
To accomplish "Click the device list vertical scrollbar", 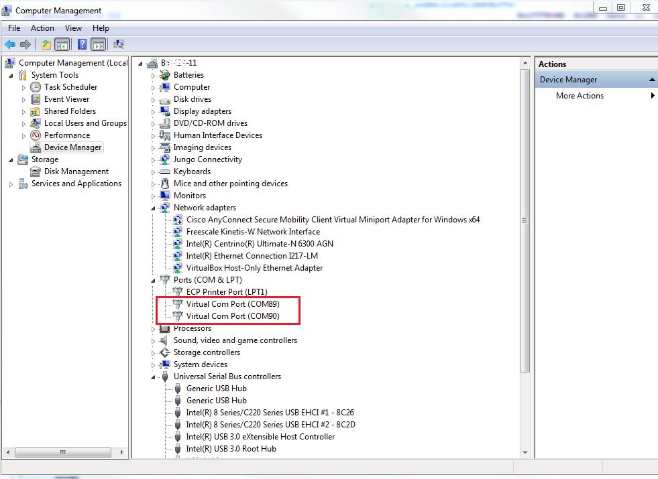I will click(525, 221).
